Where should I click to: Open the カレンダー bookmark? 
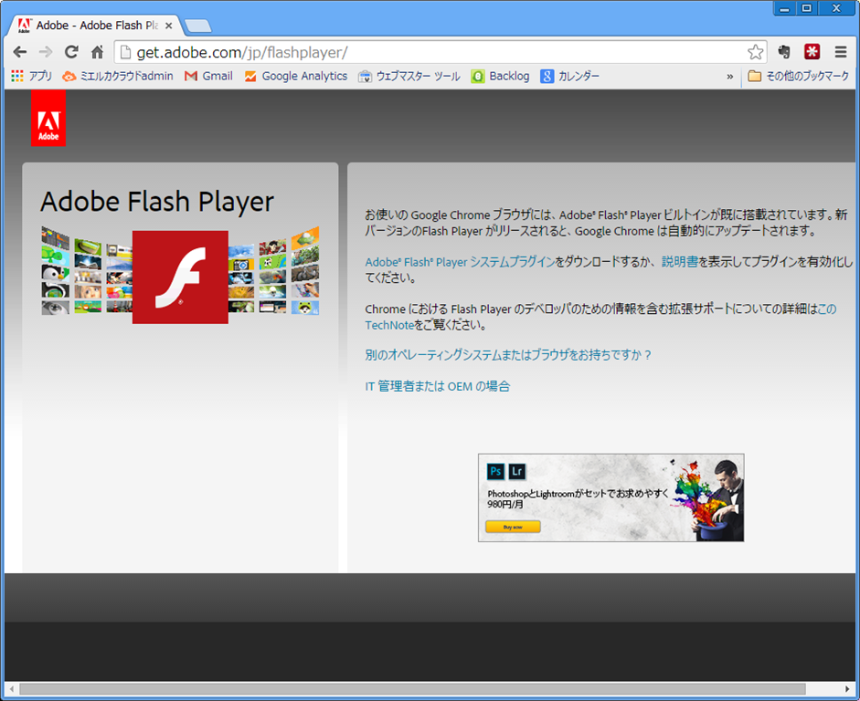click(570, 76)
